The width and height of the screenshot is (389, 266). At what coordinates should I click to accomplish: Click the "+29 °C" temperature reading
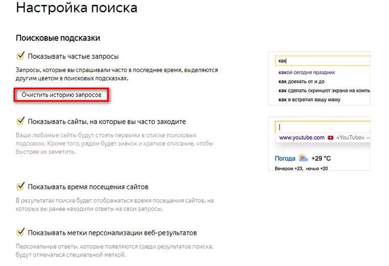322,158
